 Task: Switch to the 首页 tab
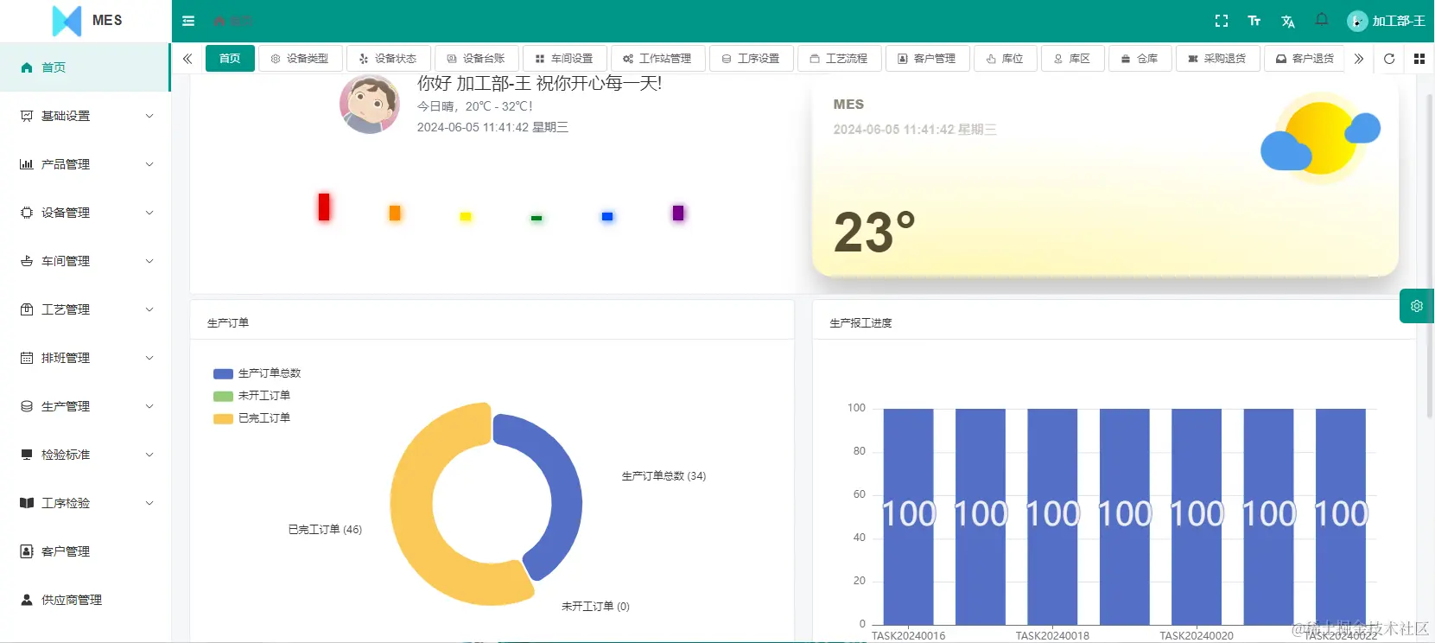point(230,59)
